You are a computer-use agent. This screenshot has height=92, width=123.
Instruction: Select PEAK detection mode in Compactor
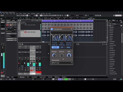[55, 47]
